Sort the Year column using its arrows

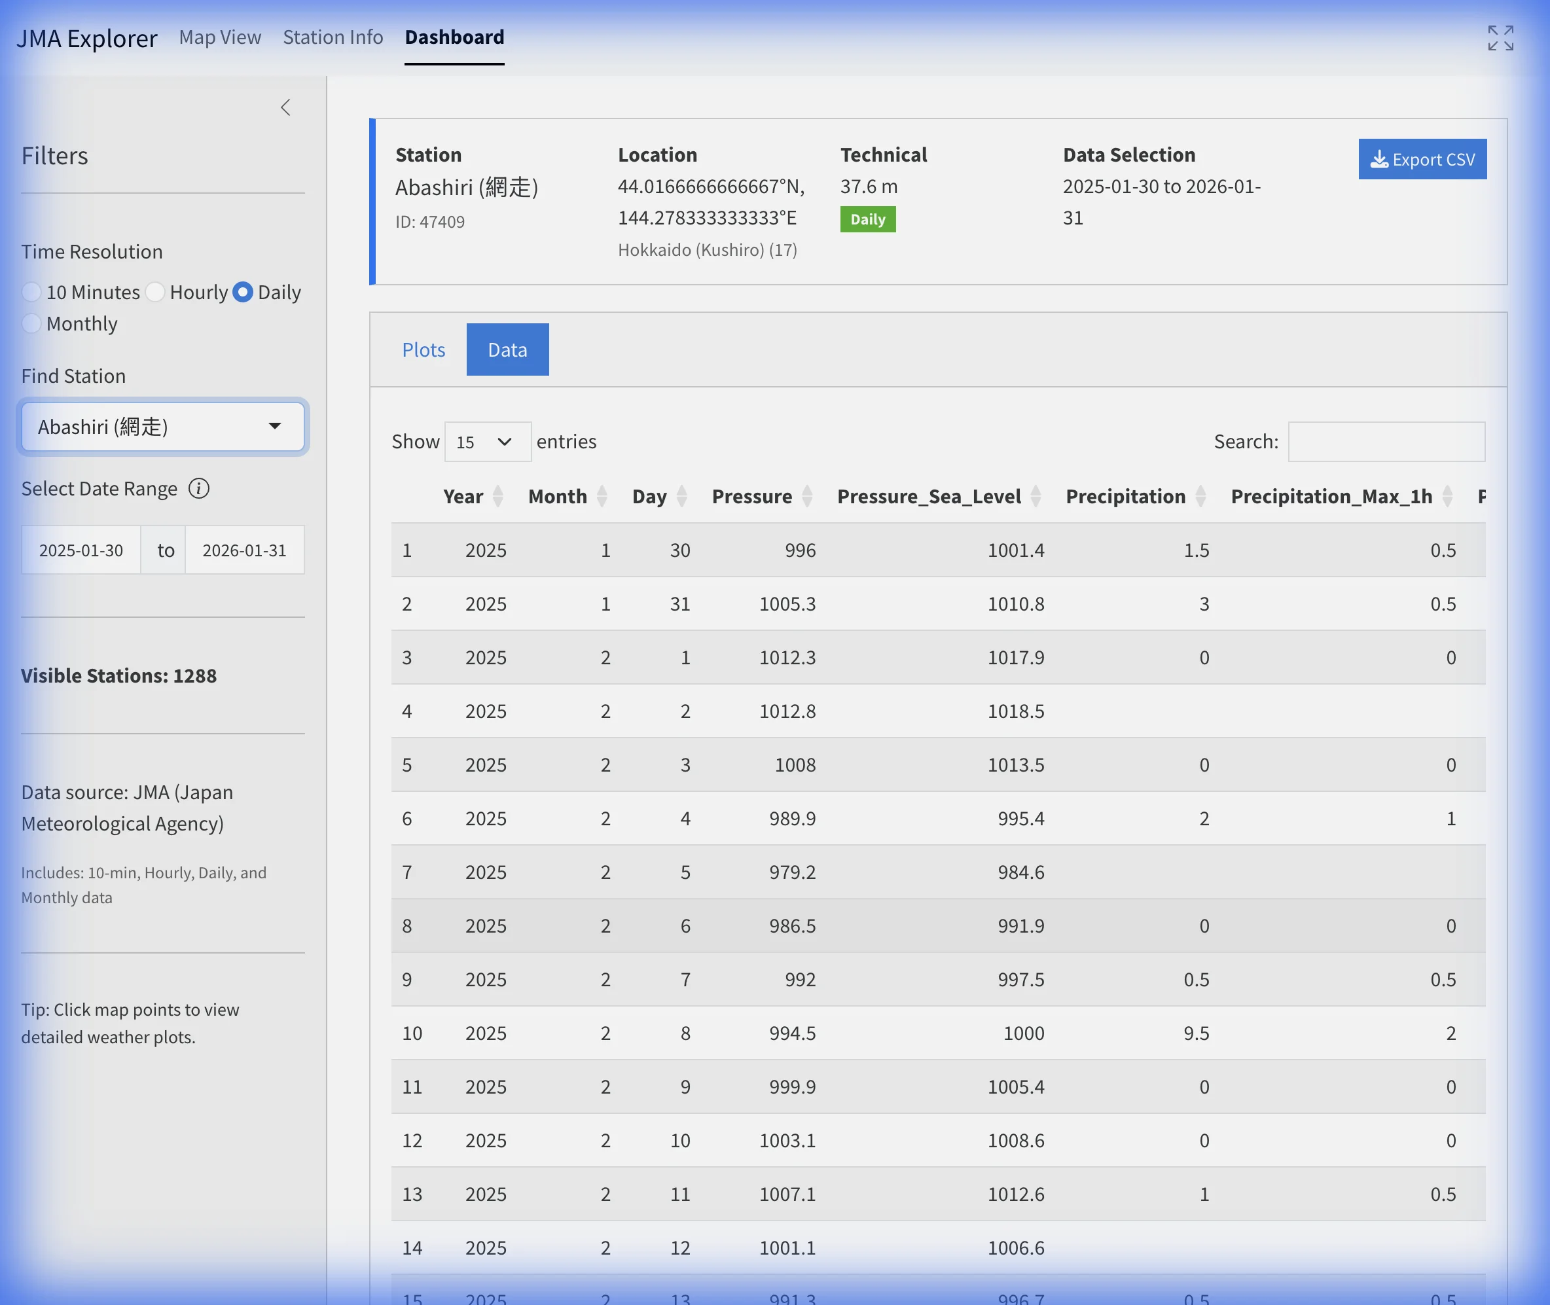(x=497, y=496)
